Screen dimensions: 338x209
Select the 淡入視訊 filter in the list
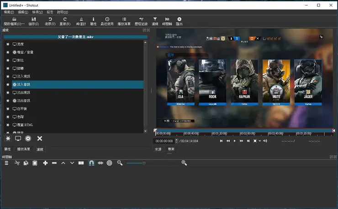coord(24,76)
